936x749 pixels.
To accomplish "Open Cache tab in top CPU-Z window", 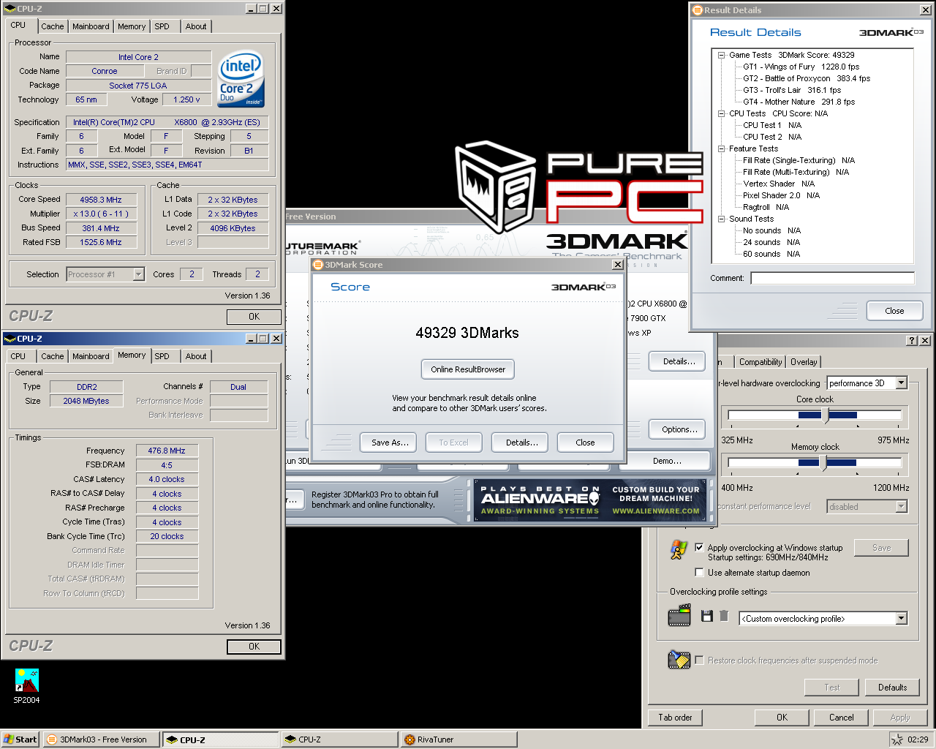I will (x=52, y=26).
